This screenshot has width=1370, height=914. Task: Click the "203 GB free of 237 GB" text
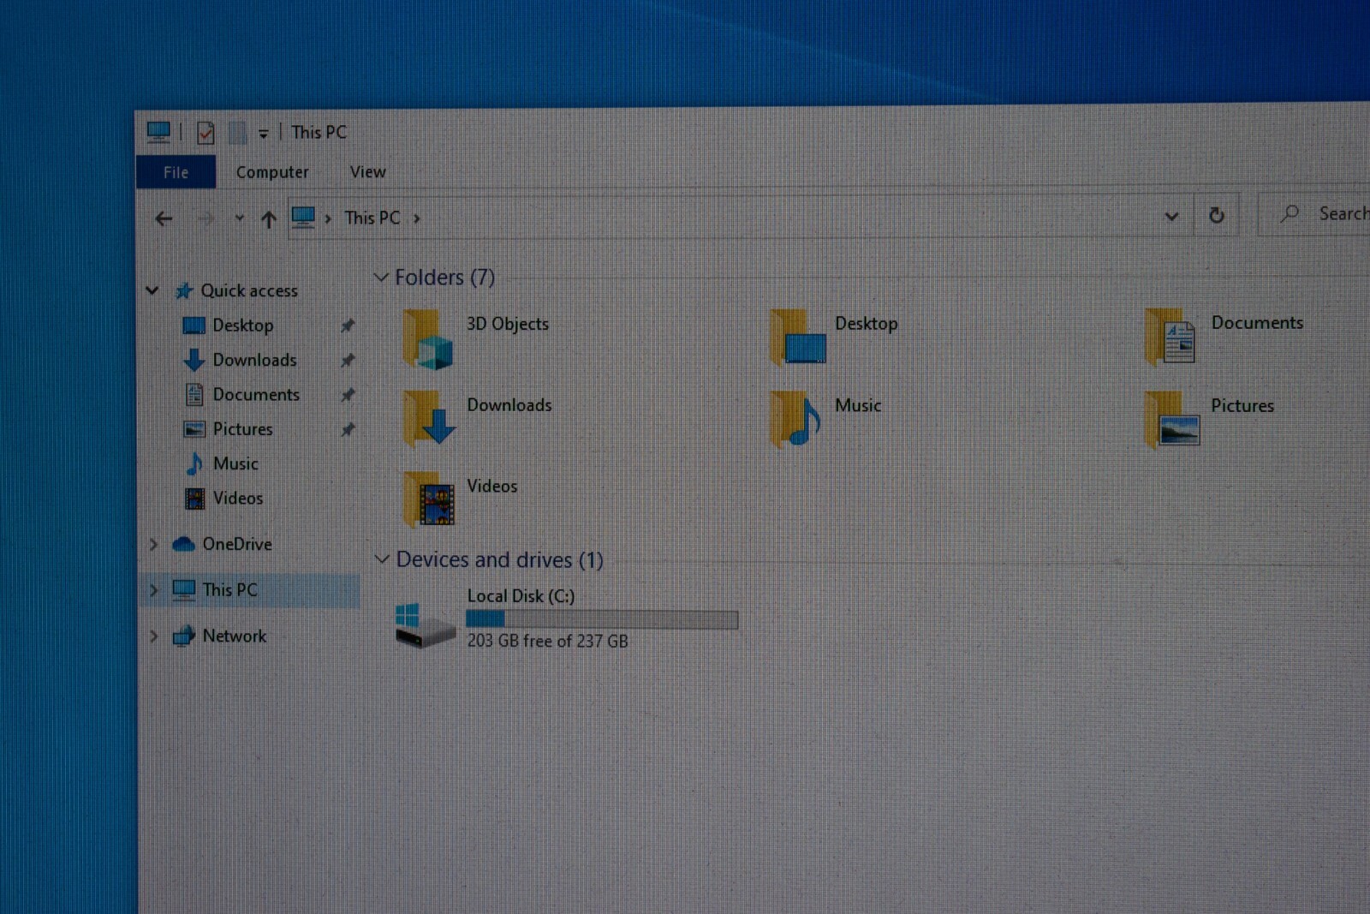tap(547, 641)
